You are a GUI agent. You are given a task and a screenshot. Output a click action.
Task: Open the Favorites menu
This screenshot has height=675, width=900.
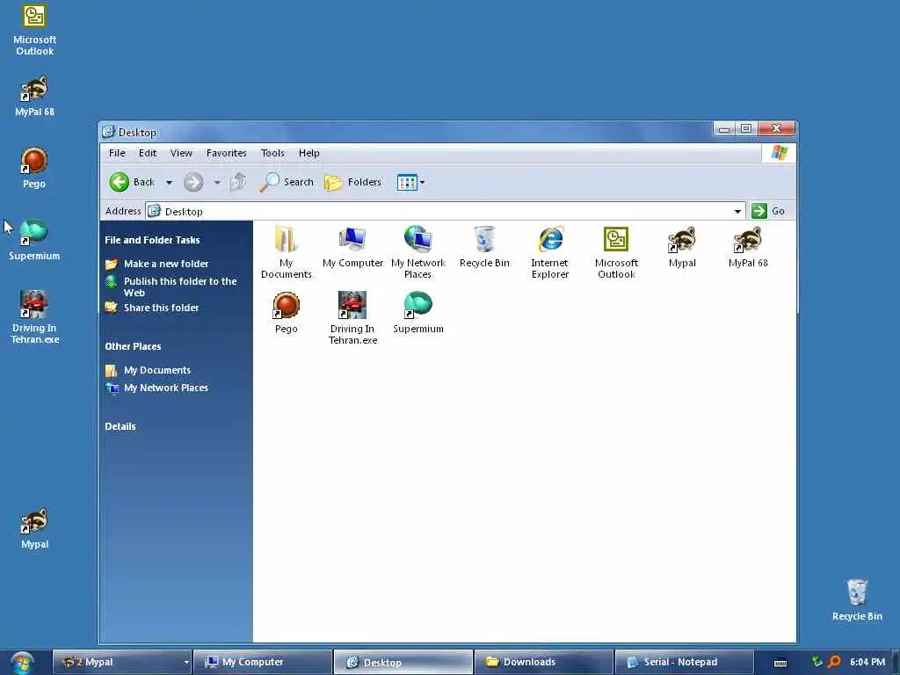click(x=226, y=153)
